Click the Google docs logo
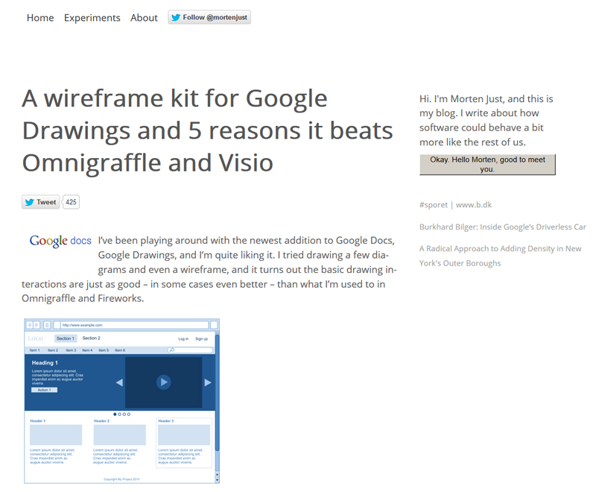Viewport: 596px width, 492px height. click(60, 241)
